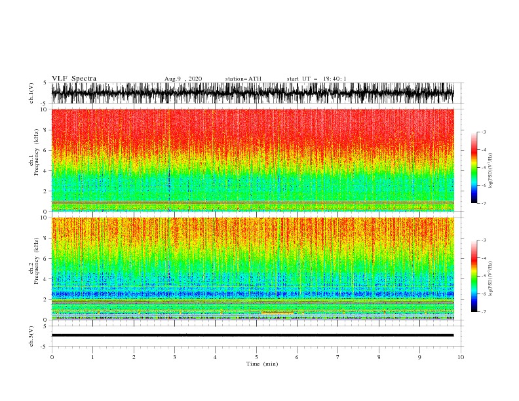The image size is (519, 401).
Task: Click the "station=ATH" header text
Action: tap(243, 79)
